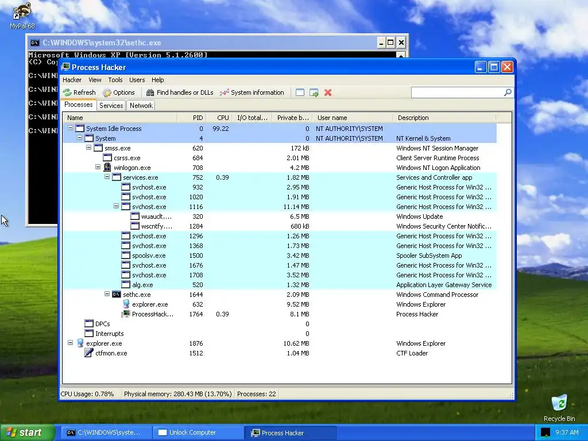This screenshot has height=441, width=588.
Task: Click the sethc.exe console scroll up arrow
Action: [401, 55]
